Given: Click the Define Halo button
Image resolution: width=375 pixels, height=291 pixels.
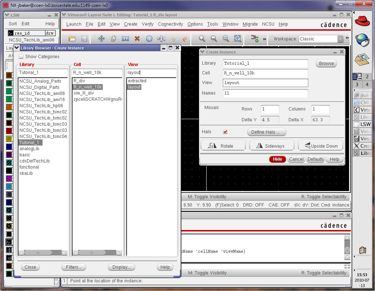Looking at the screenshot, I should click(266, 132).
